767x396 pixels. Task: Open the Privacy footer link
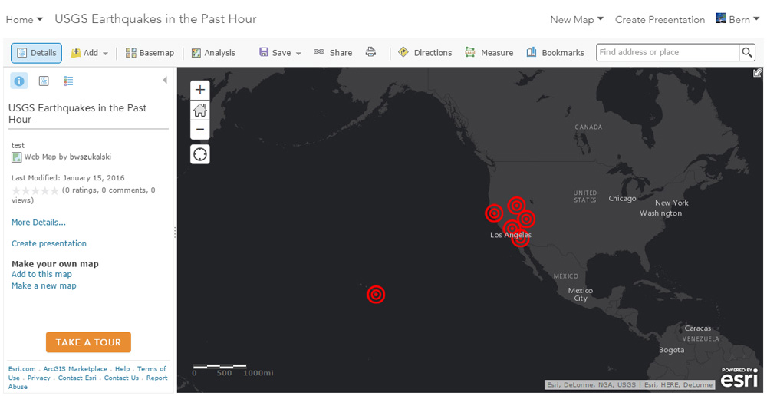[x=38, y=378]
